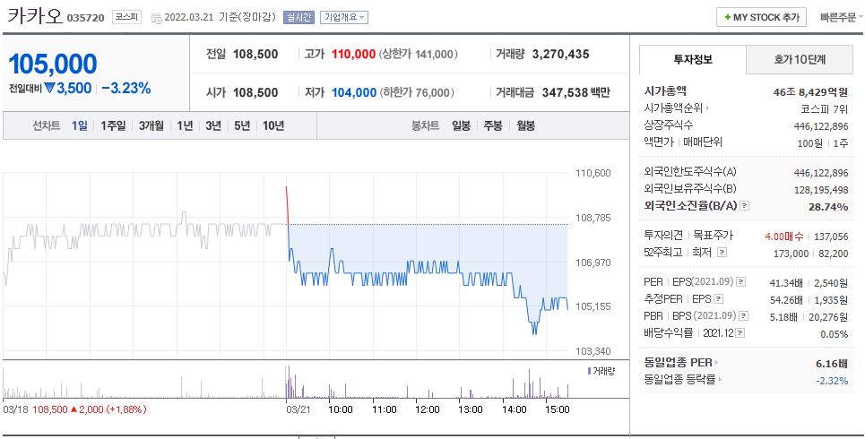Click the 상한가 141,000 text
Screen dimensions: 865x439
pyautogui.click(x=418, y=54)
